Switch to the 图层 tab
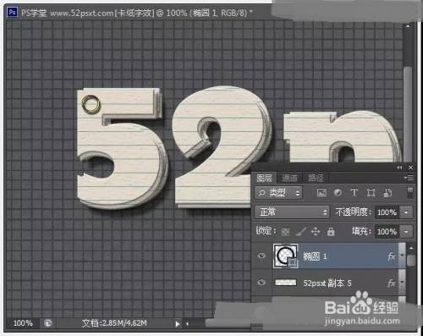The width and height of the screenshot is (423, 336). click(264, 178)
